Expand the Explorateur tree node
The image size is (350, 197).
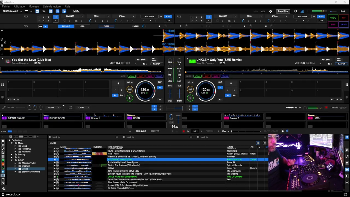(10, 140)
